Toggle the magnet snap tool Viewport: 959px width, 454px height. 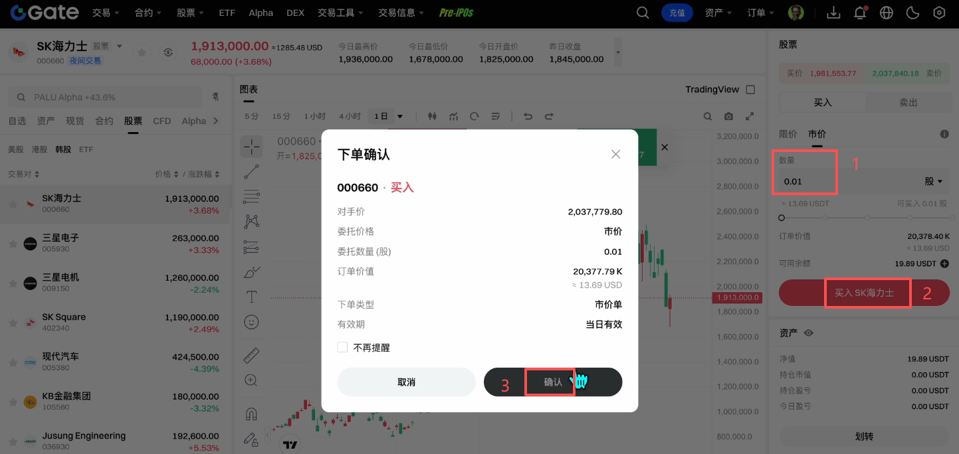pyautogui.click(x=251, y=414)
